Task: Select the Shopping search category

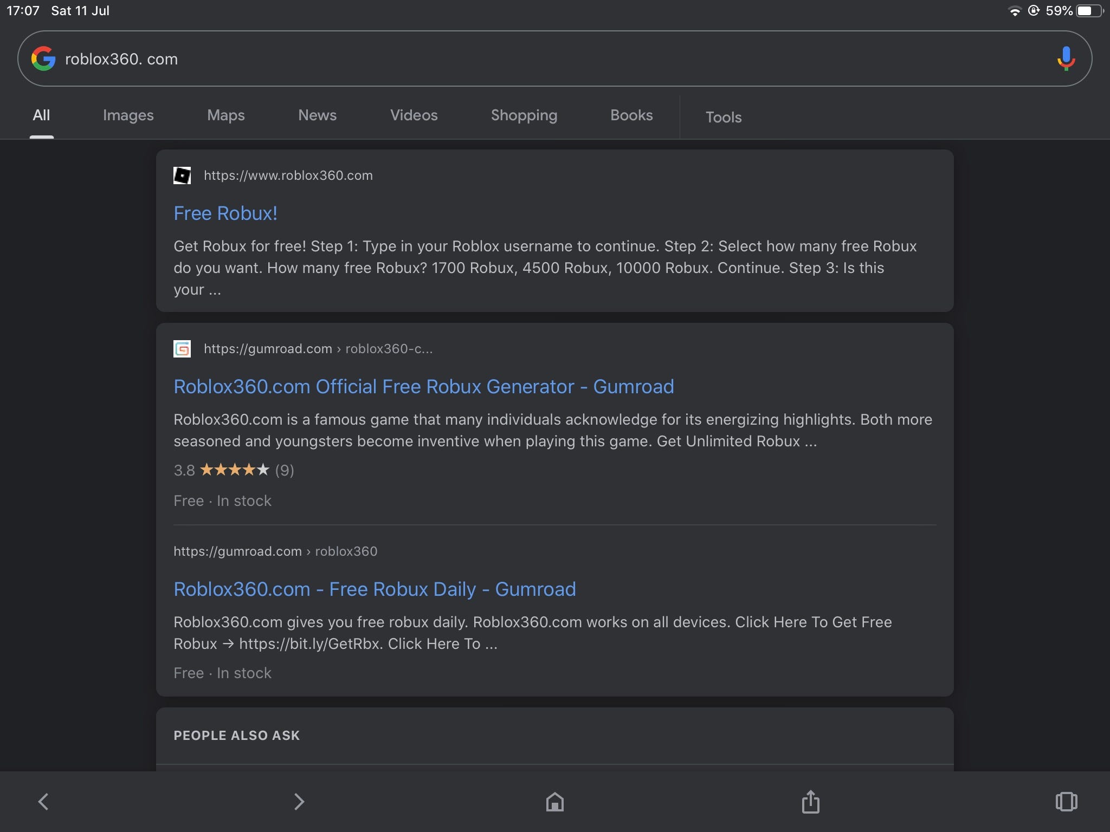Action: coord(525,115)
